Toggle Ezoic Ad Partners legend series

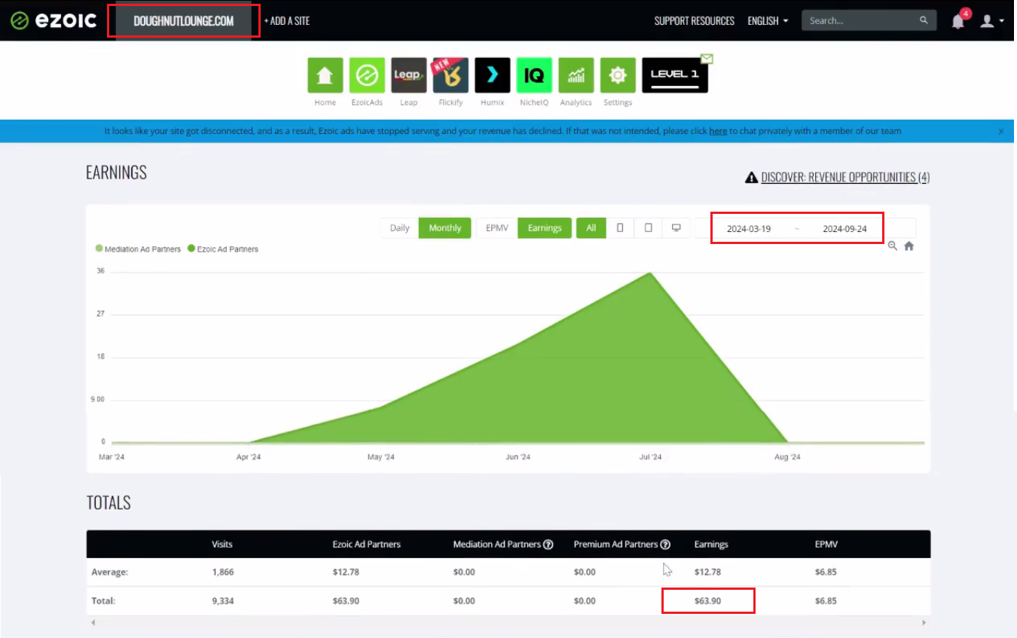(x=223, y=249)
